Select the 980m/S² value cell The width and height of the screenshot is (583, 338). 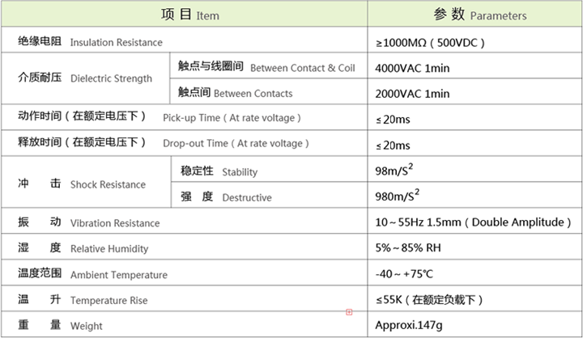[400, 196]
